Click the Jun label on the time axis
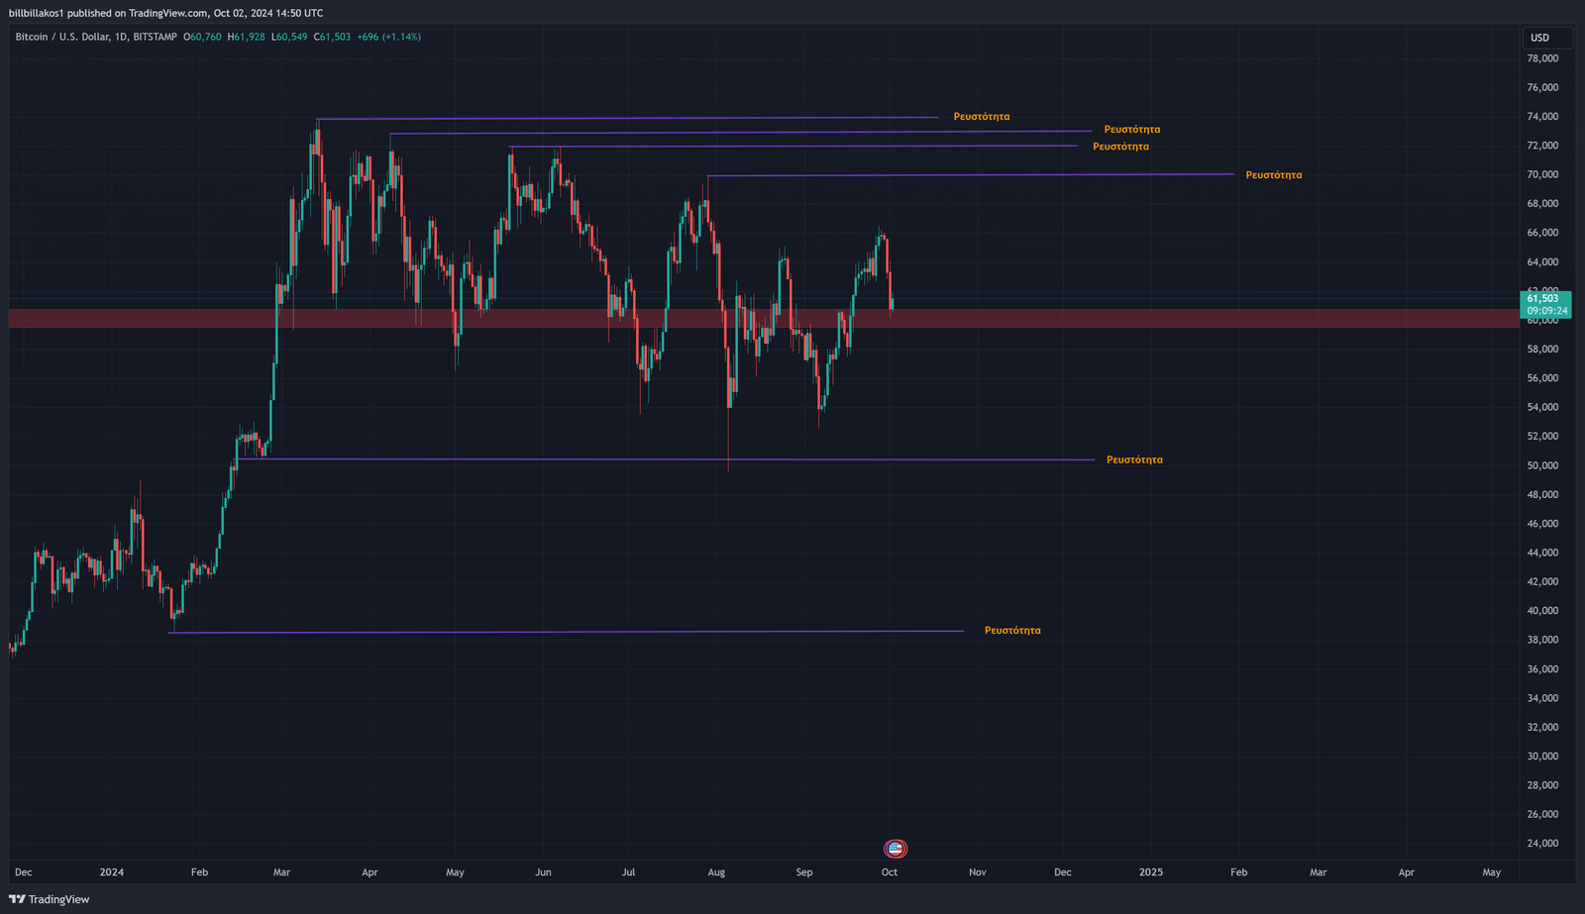This screenshot has width=1585, height=914. 543,872
